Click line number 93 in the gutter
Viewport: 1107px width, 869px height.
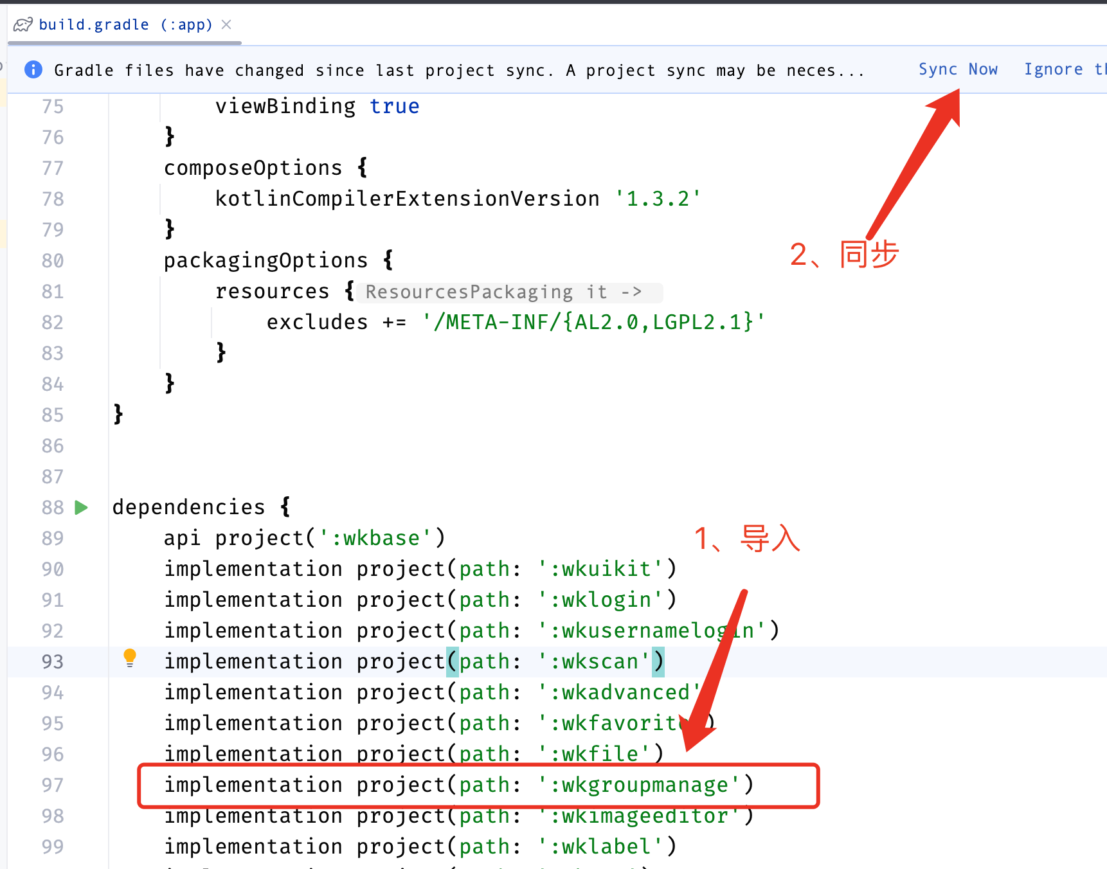click(53, 662)
